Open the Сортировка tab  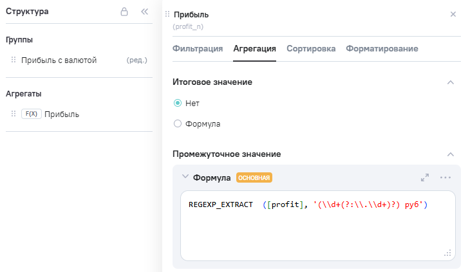311,48
